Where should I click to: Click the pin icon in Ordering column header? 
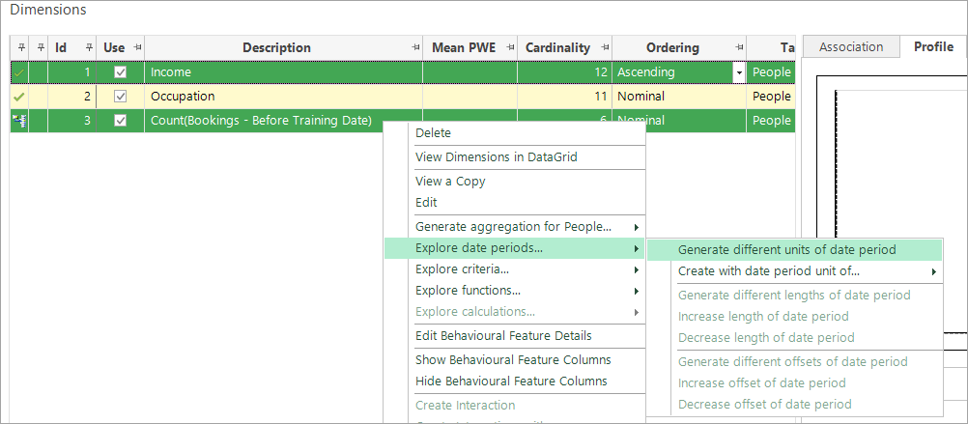coord(739,47)
